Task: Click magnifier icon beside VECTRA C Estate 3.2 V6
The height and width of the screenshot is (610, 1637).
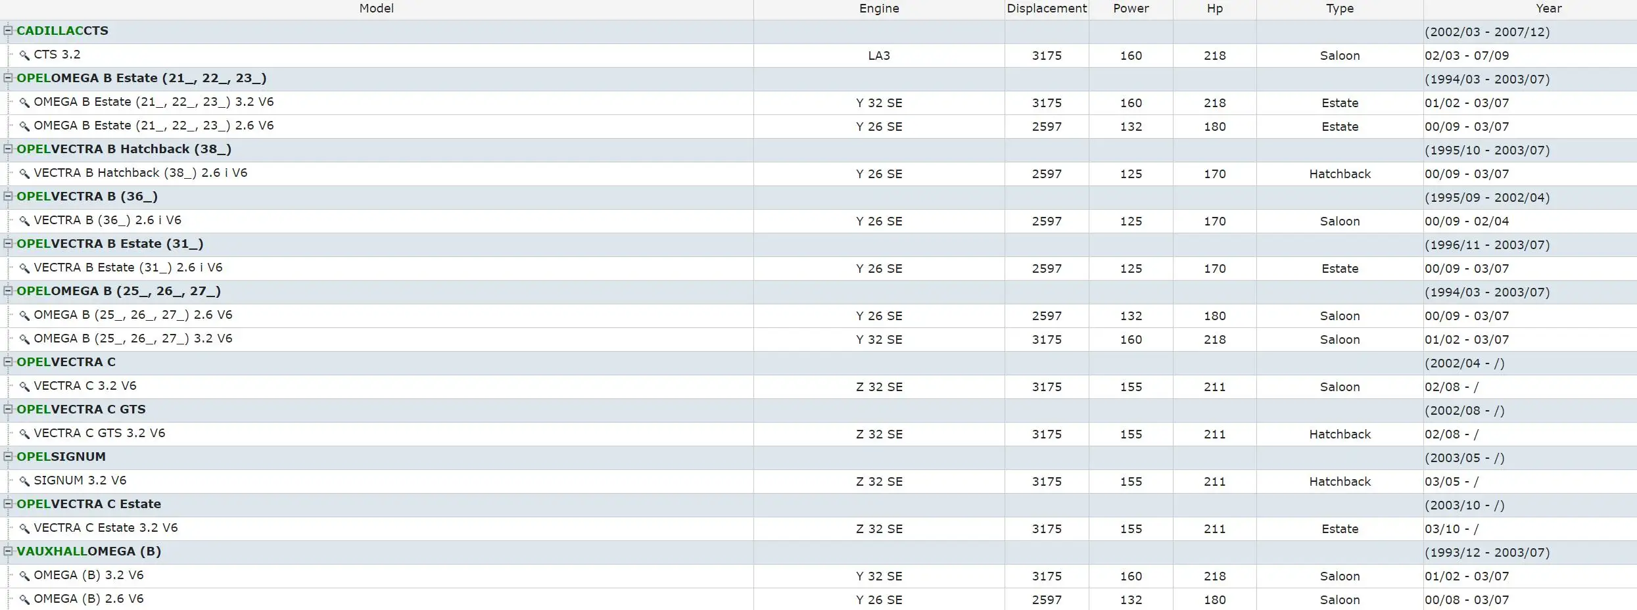Action: 24,528
